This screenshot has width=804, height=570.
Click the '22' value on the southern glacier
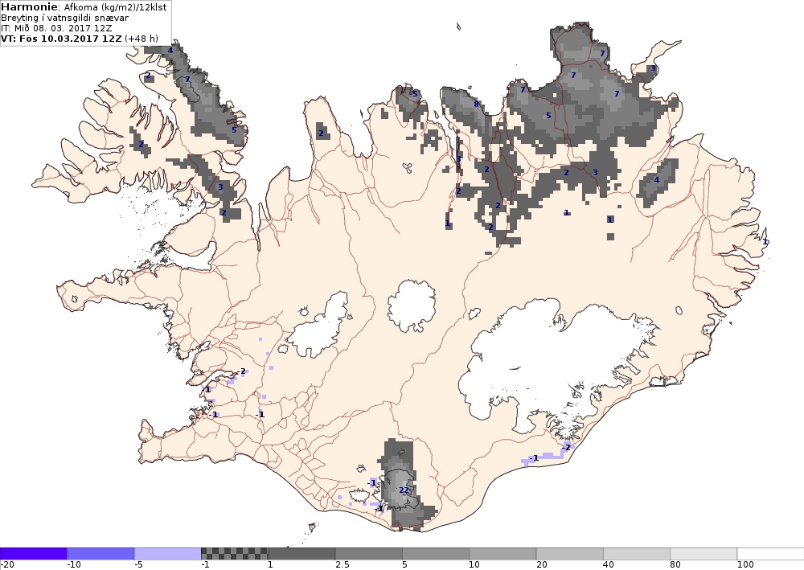tap(404, 490)
